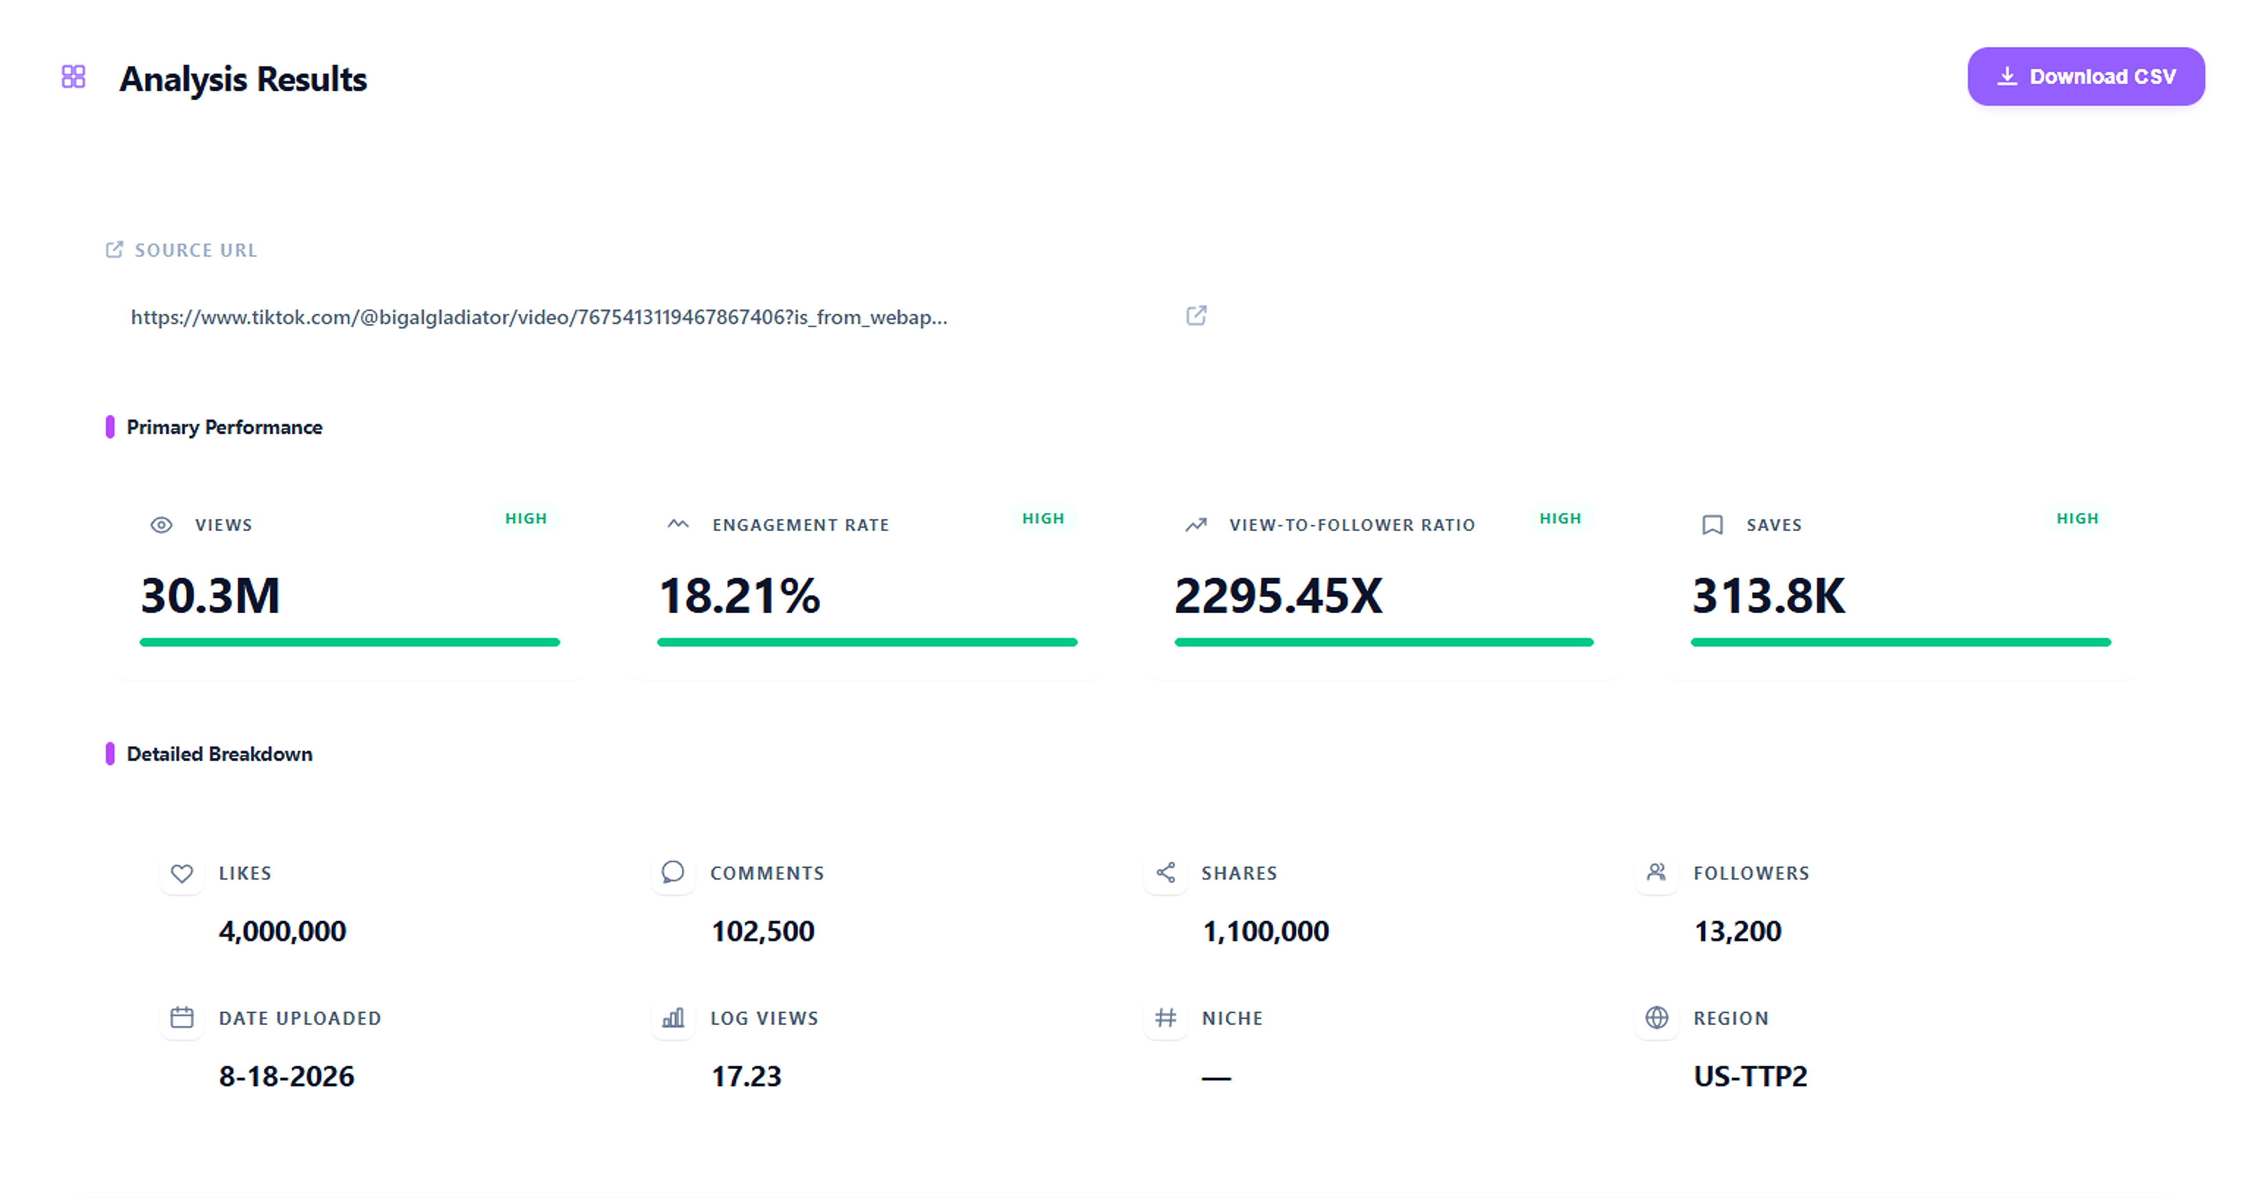Click the HIGH badge on Engagement Rate card
Screen dimensions: 2255x1199
[1043, 518]
